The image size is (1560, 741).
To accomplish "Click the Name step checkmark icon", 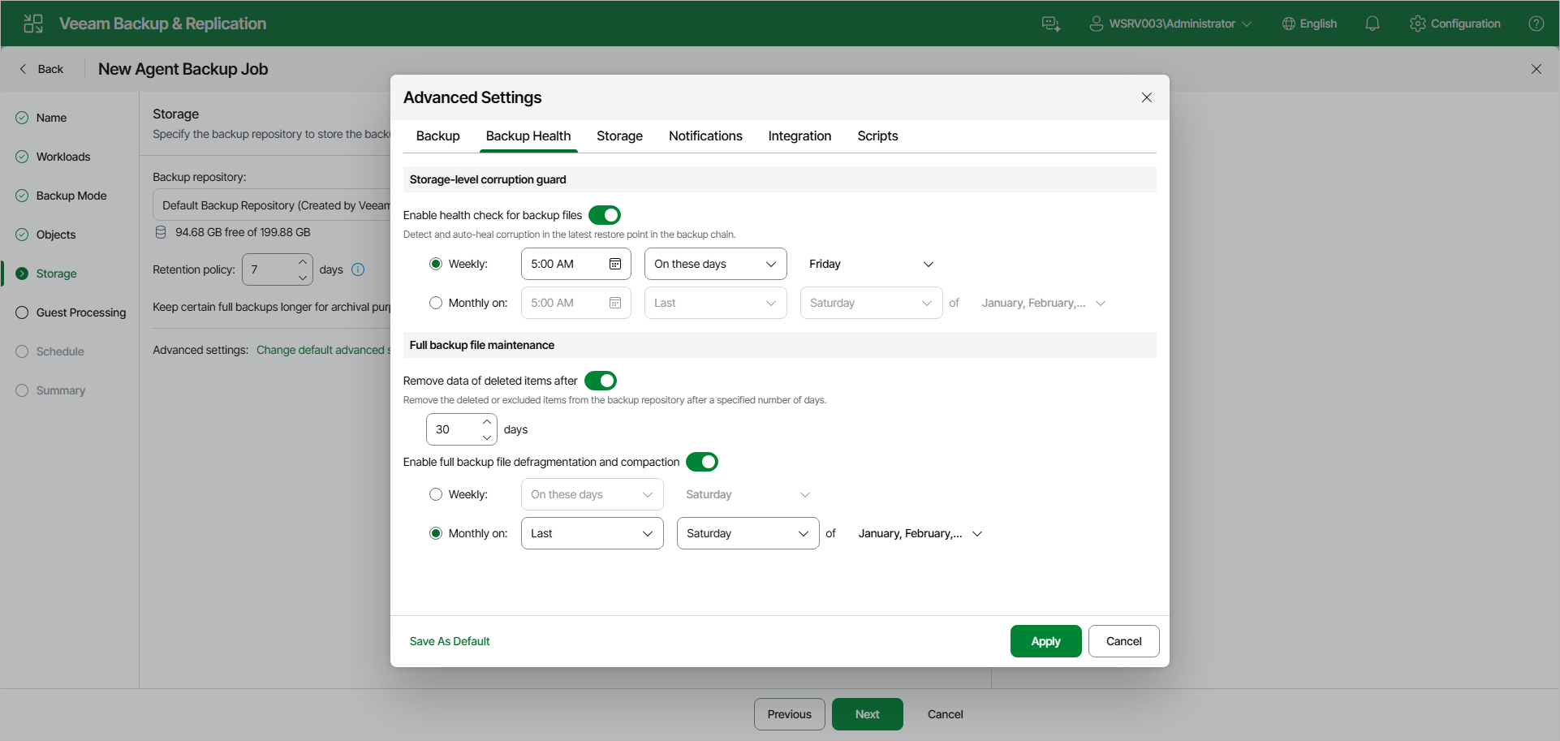I will coord(22,118).
